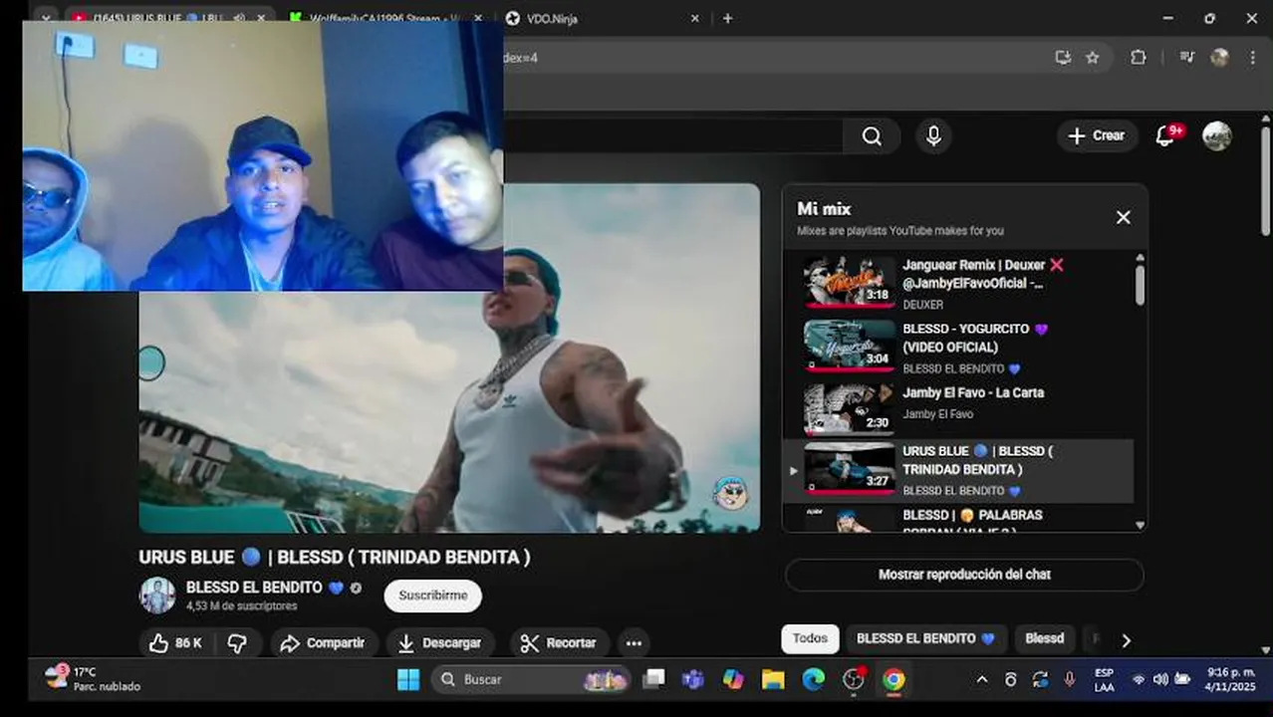Open the YouTube account avatar menu

[1216, 136]
